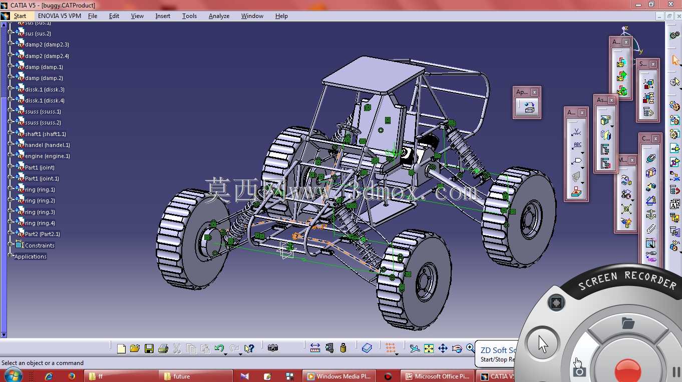Select ring (ring.3) in the tree

(40, 212)
